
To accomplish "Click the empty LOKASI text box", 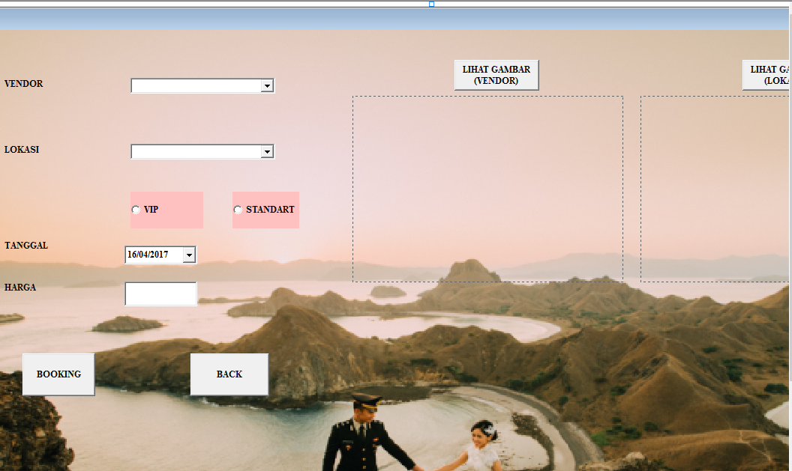I will 195,151.
